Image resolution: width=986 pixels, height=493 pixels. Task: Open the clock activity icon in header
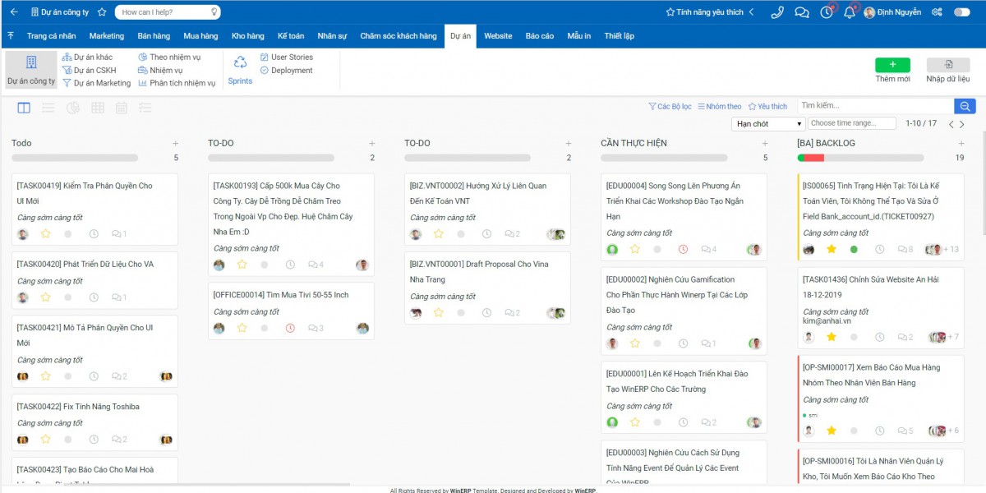click(x=827, y=12)
